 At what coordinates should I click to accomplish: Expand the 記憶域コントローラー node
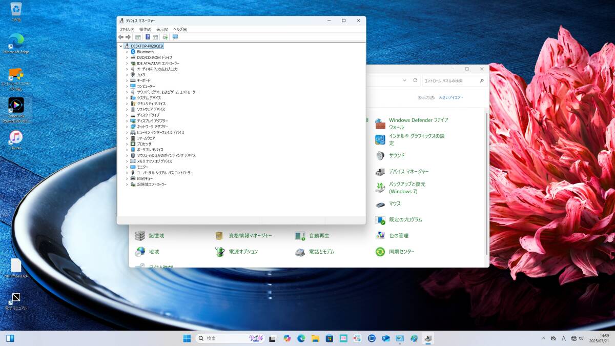pyautogui.click(x=127, y=184)
